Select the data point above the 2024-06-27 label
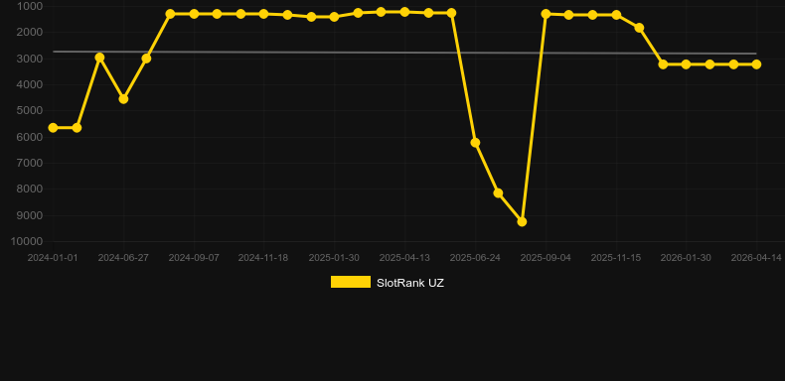Screen dimensions: 785x381 point(123,99)
